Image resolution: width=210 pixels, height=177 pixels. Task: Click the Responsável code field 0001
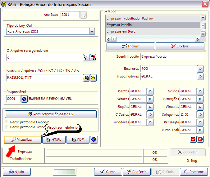tap(13, 99)
